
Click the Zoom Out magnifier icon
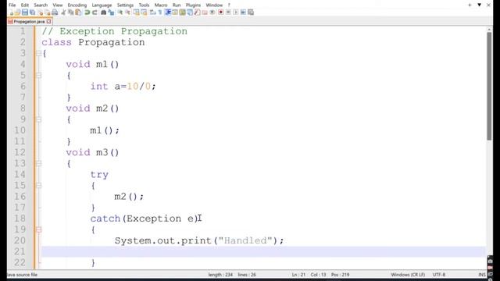[x=128, y=12]
